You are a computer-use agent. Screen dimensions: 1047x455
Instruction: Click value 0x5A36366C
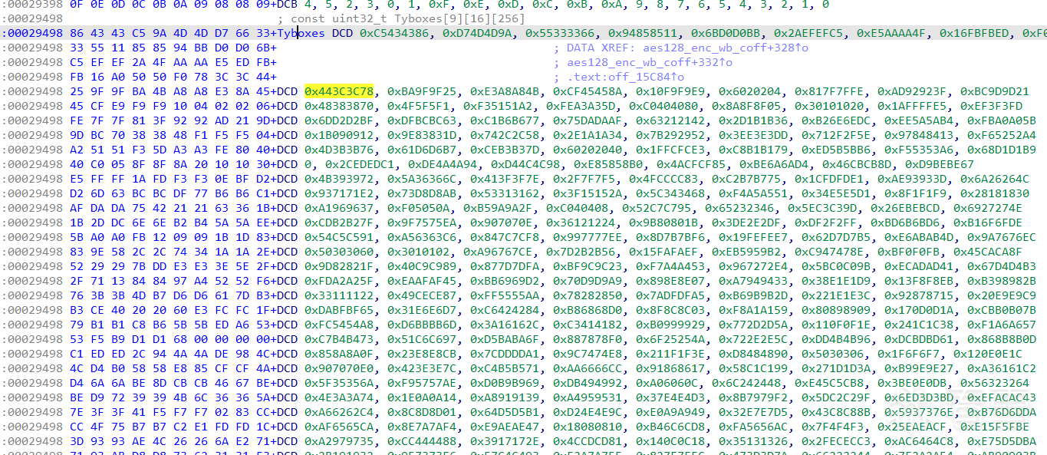click(422, 180)
